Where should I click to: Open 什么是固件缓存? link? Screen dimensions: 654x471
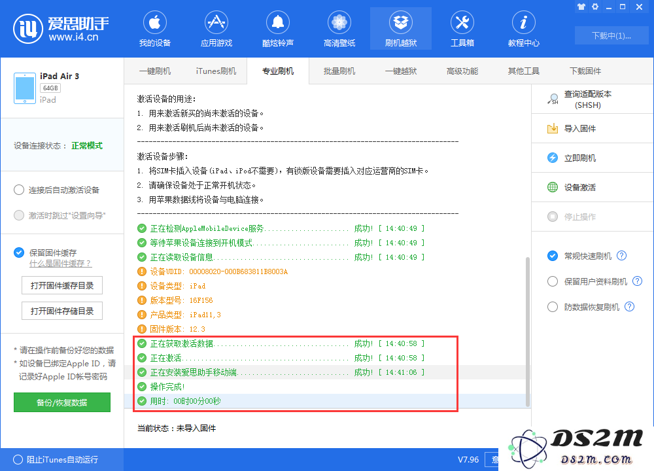coord(60,264)
